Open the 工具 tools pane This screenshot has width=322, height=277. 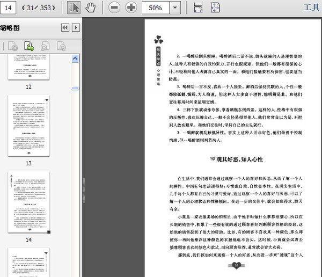[x=311, y=8]
